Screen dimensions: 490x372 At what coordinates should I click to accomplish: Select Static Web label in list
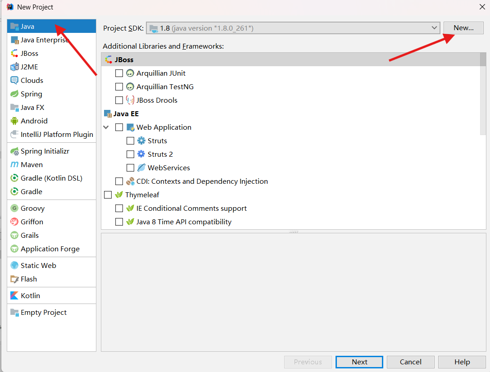[x=38, y=265]
